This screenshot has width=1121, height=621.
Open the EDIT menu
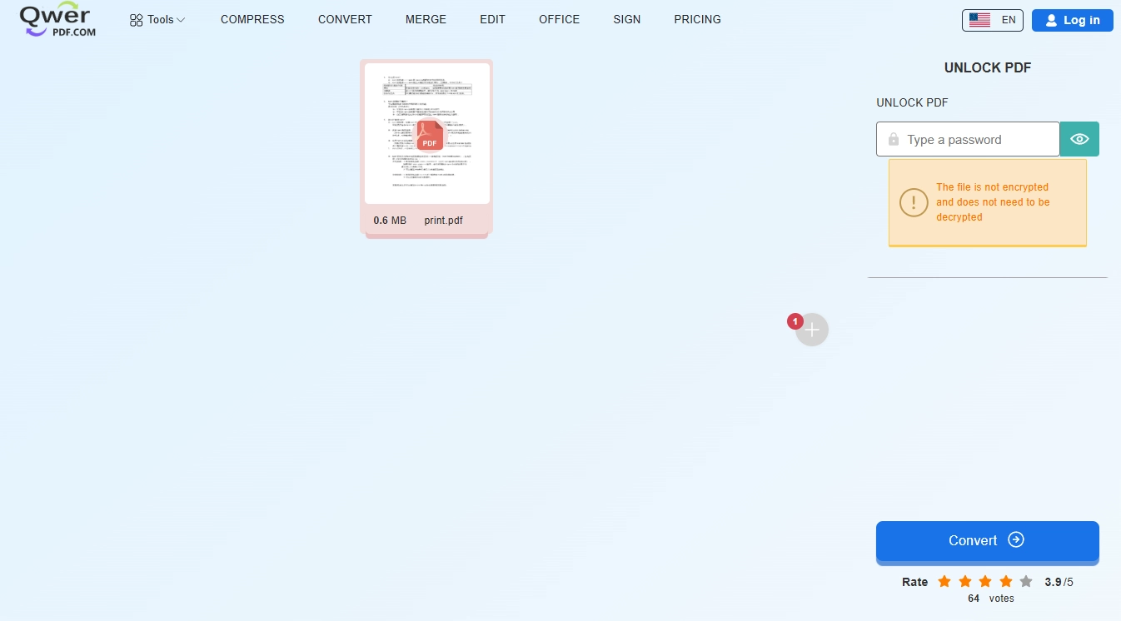point(492,19)
